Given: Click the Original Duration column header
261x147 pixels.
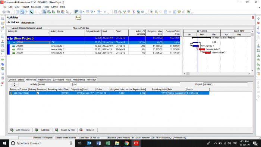Looking at the screenshot, I should (x=93, y=33).
